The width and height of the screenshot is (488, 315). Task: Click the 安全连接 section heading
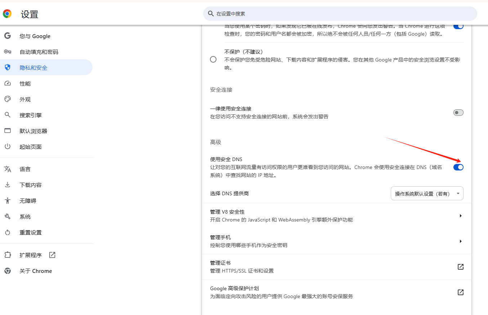[x=221, y=90]
